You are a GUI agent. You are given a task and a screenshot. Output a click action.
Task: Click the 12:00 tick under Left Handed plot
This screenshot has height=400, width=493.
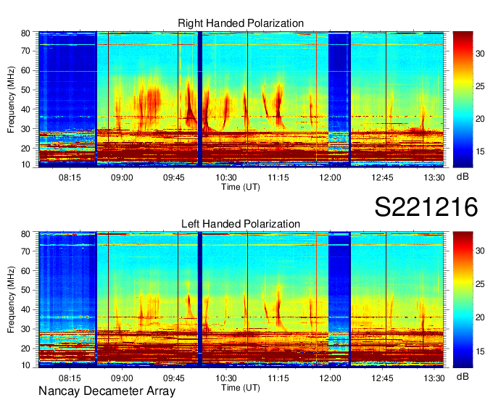coord(330,378)
